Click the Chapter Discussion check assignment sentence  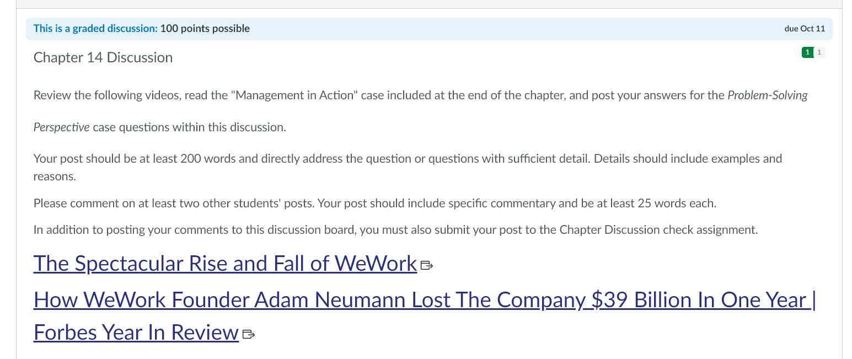(x=396, y=229)
